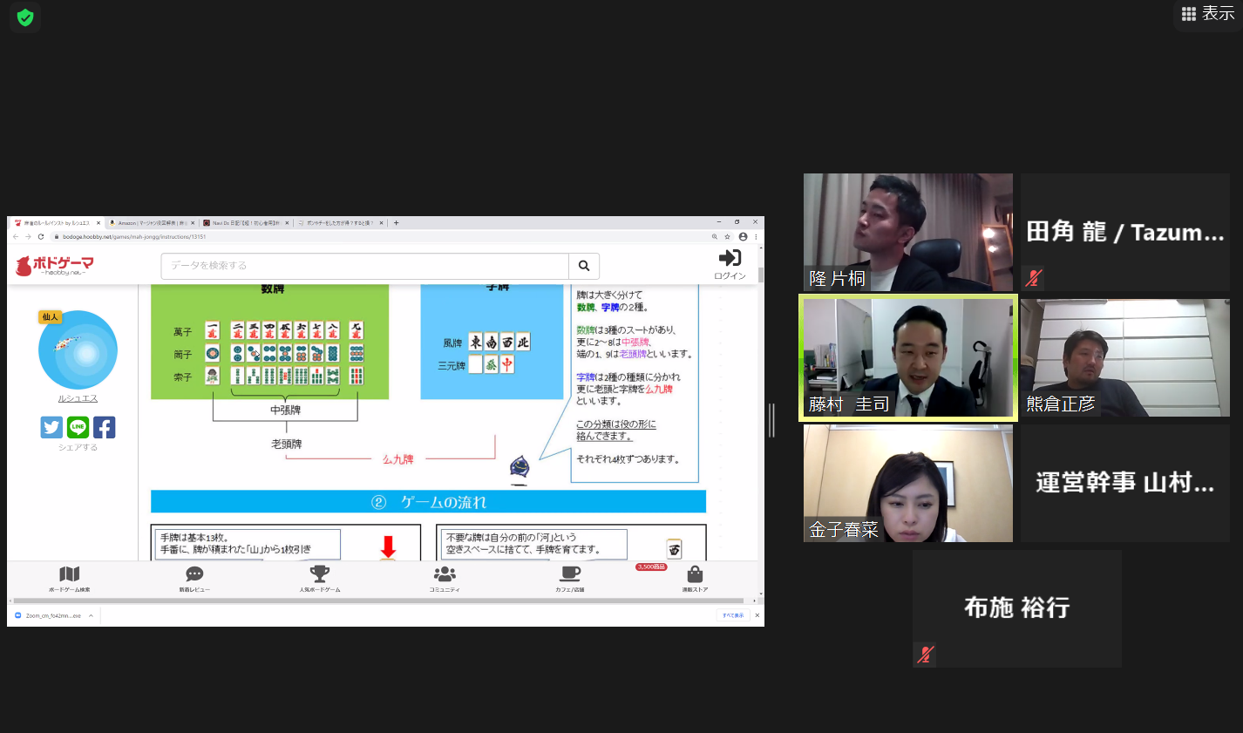Open Chrome three-dot menu

756,236
